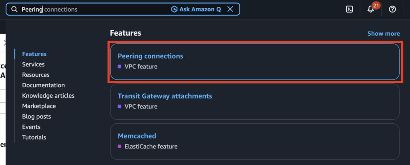Open Tutorials results
The width and height of the screenshot is (410, 165).
click(34, 137)
